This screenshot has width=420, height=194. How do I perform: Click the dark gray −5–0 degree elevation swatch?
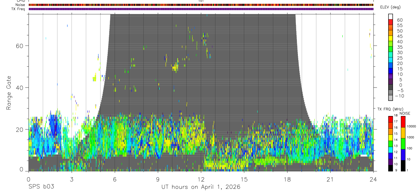pos(391,87)
